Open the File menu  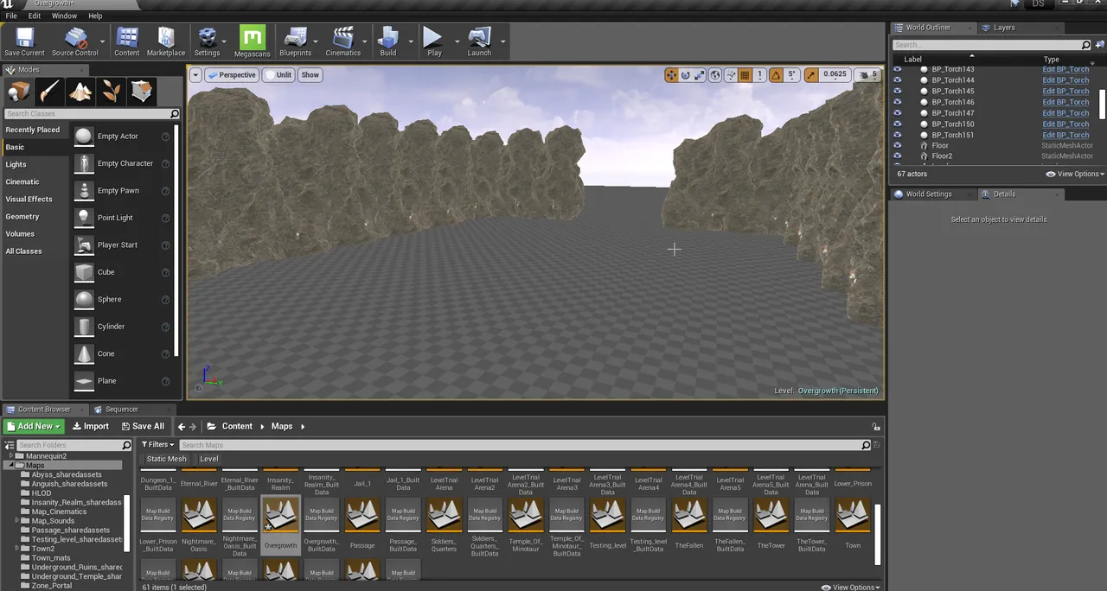click(11, 16)
